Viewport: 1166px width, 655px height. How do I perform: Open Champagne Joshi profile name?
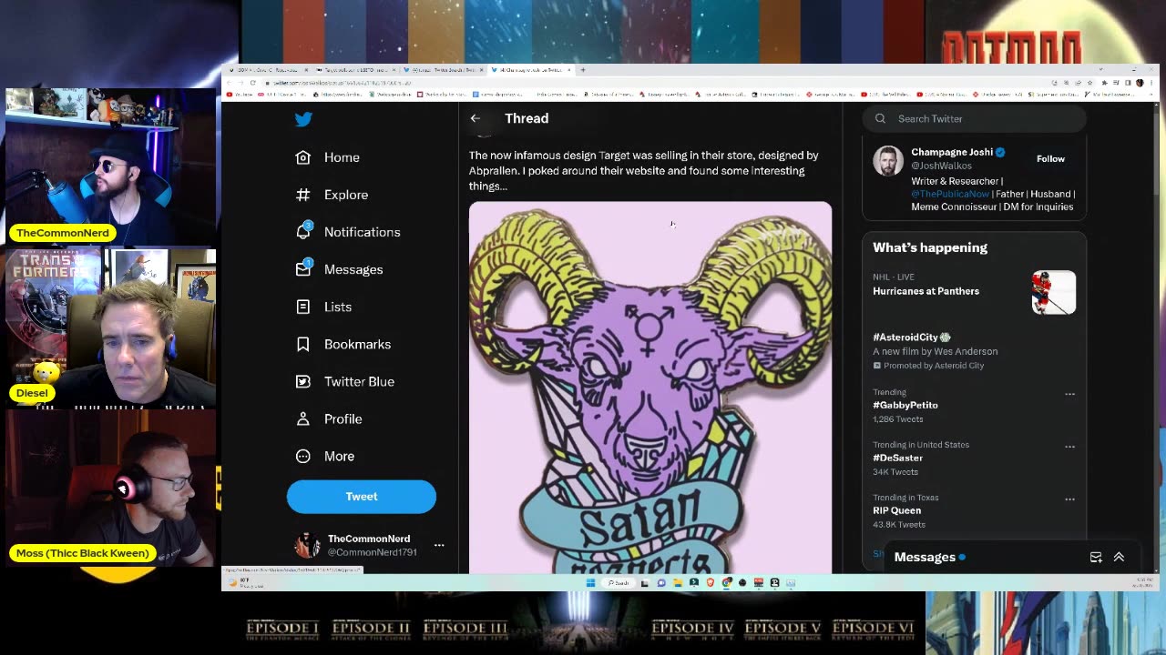(x=952, y=152)
